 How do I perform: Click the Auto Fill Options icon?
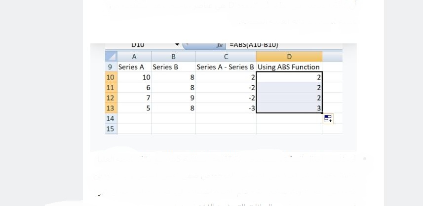[x=328, y=119]
